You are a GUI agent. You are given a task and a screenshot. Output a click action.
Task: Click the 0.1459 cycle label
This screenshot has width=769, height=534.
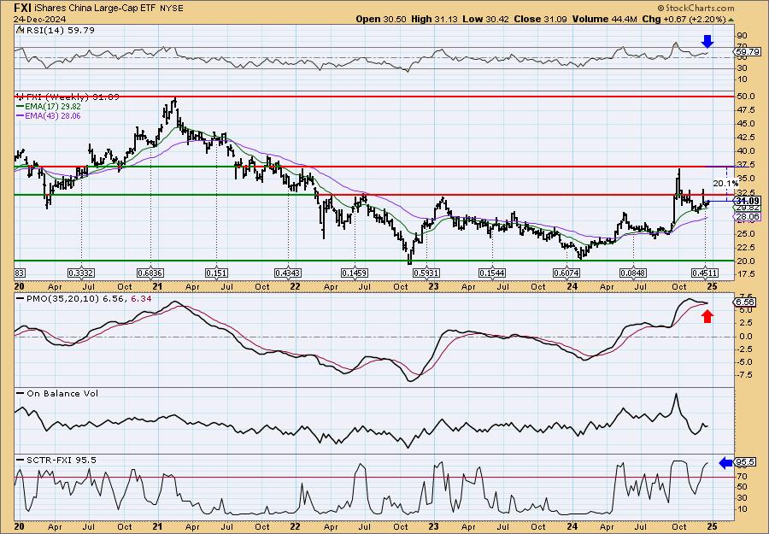coord(355,273)
